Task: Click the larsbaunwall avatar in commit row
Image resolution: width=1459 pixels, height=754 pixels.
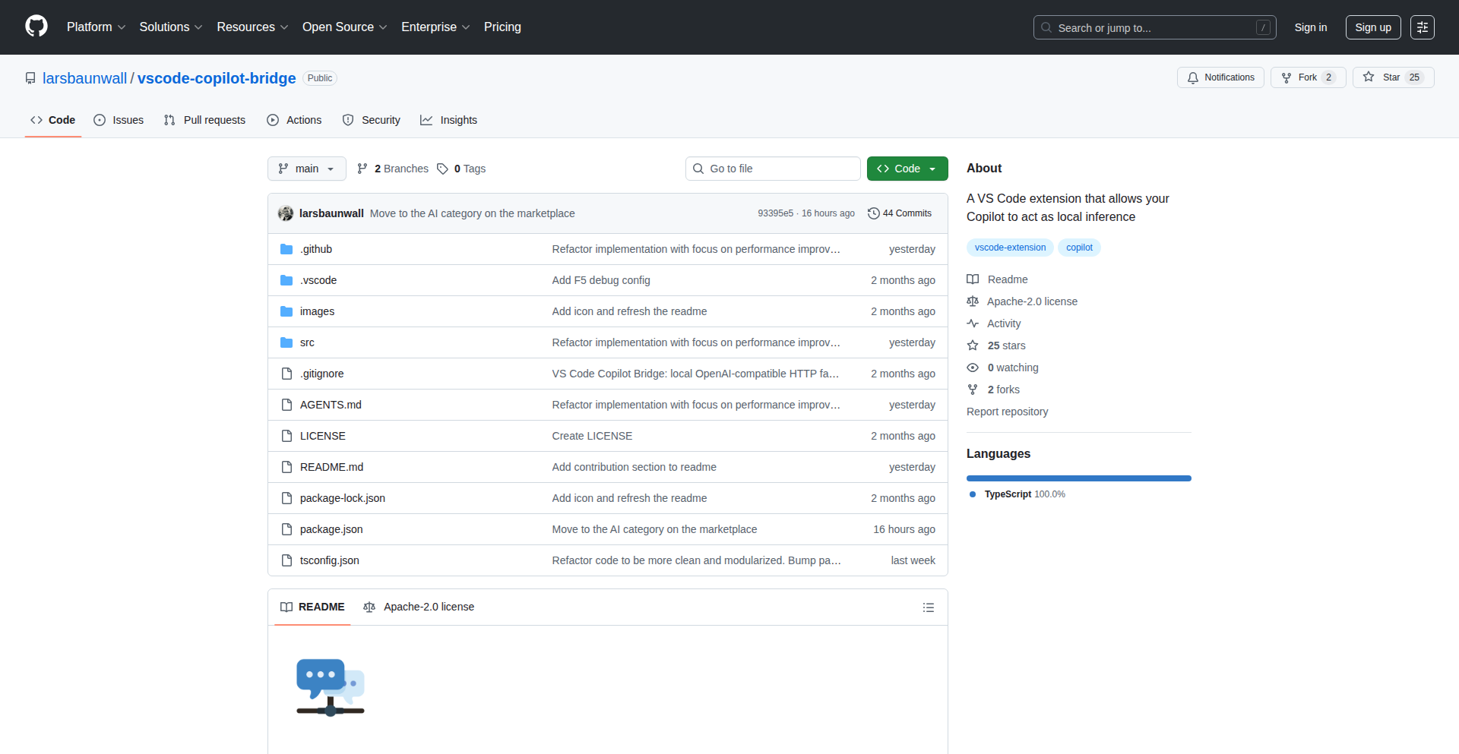Action: 286,213
